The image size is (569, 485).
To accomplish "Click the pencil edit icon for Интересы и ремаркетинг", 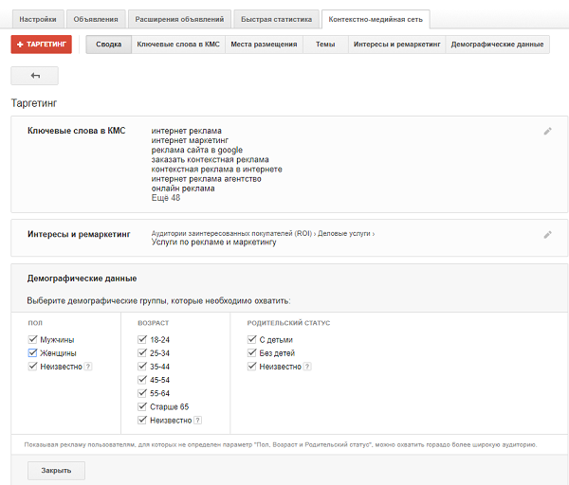I will 547,235.
